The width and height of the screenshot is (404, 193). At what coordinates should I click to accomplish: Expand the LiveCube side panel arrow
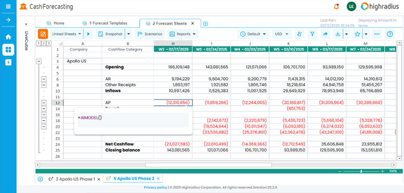(x=26, y=24)
